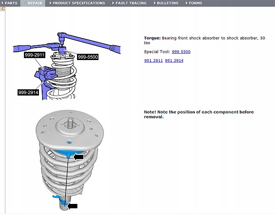Click the 999-5500 label in diagram
The width and height of the screenshot is (275, 214).
click(x=88, y=57)
